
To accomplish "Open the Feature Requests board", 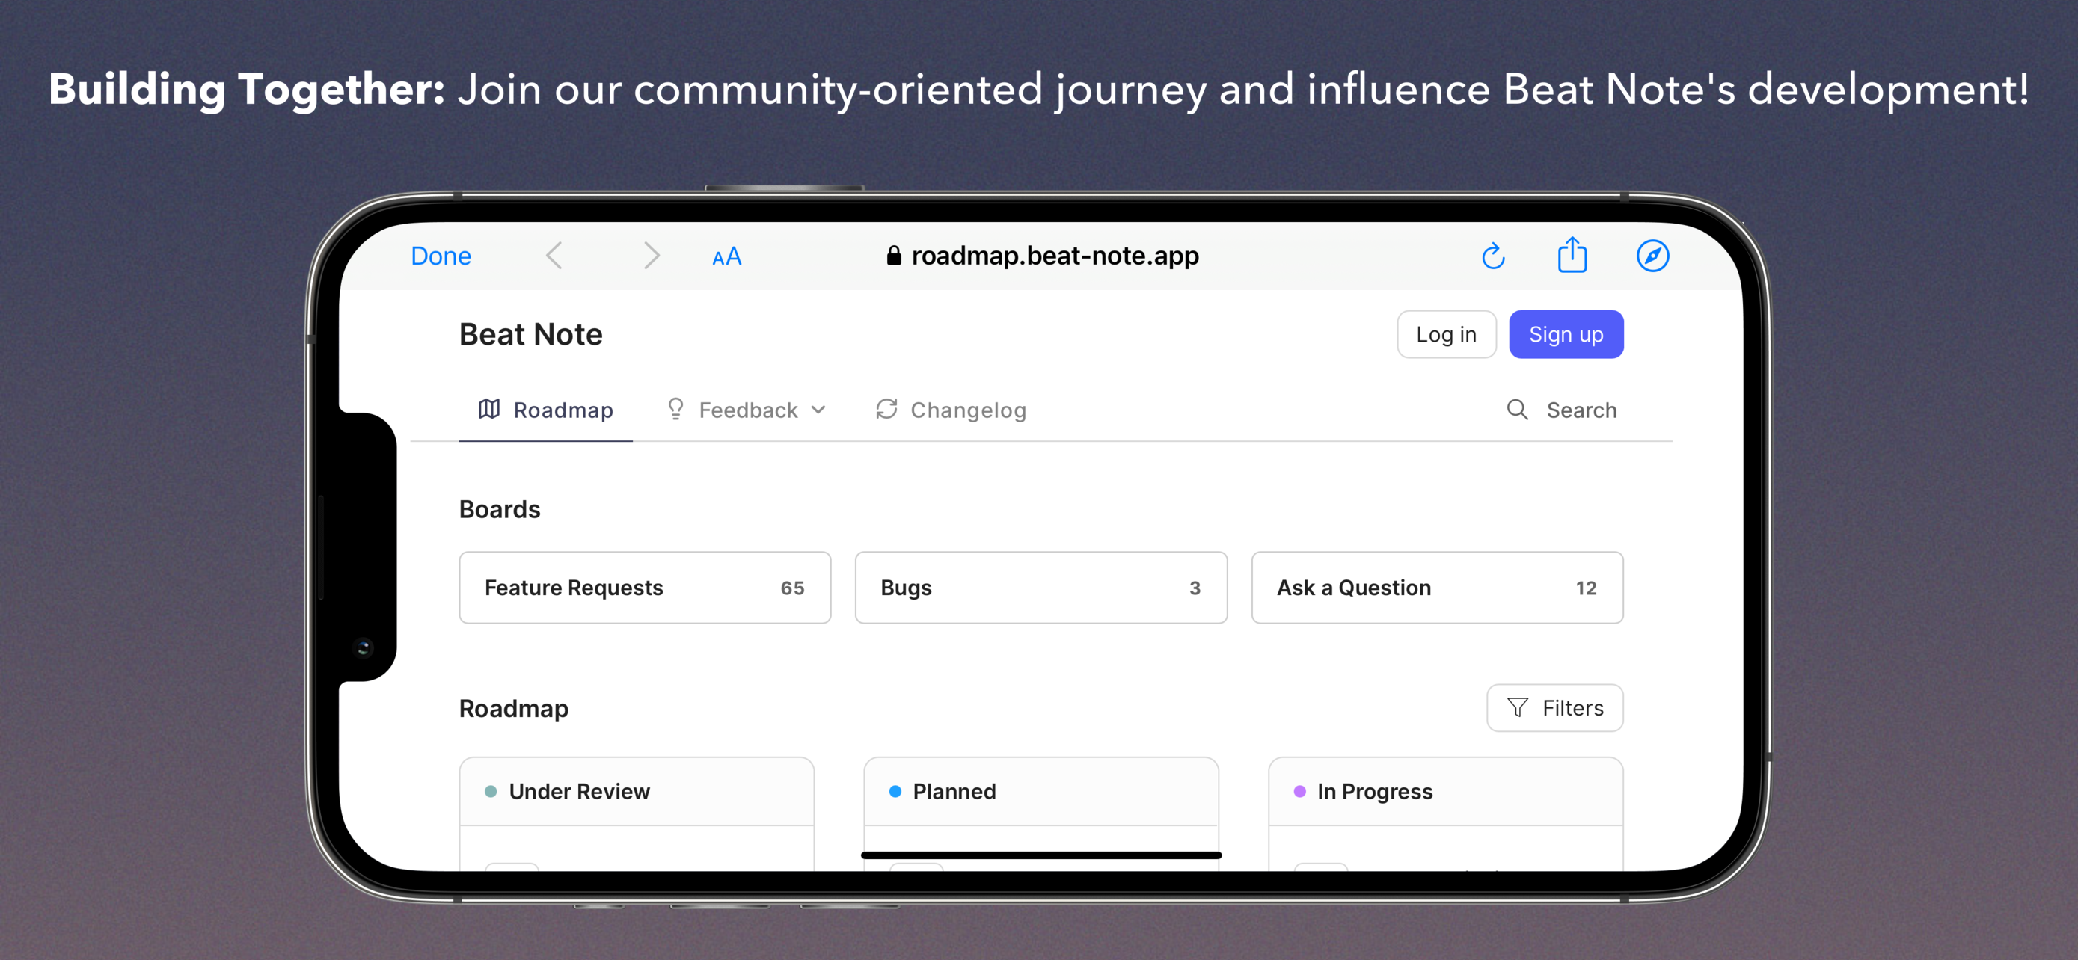I will coord(645,588).
